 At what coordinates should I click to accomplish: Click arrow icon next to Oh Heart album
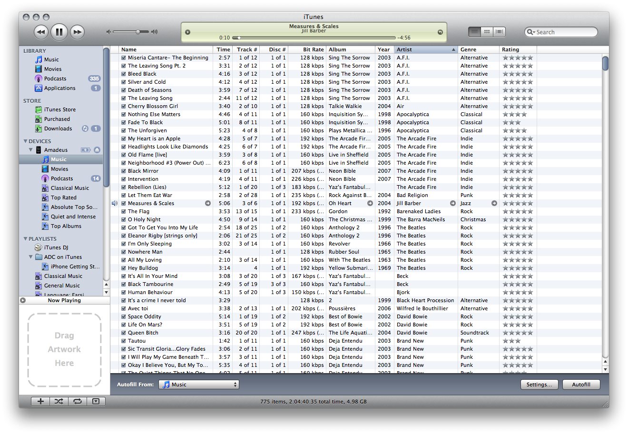370,203
